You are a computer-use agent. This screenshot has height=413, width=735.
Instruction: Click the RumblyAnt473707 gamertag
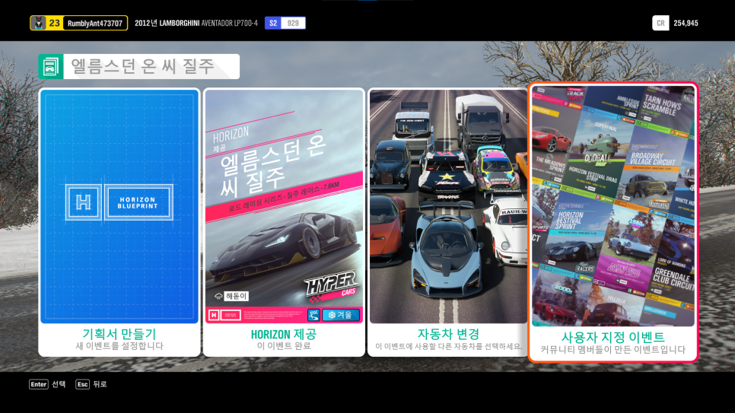[x=94, y=23]
